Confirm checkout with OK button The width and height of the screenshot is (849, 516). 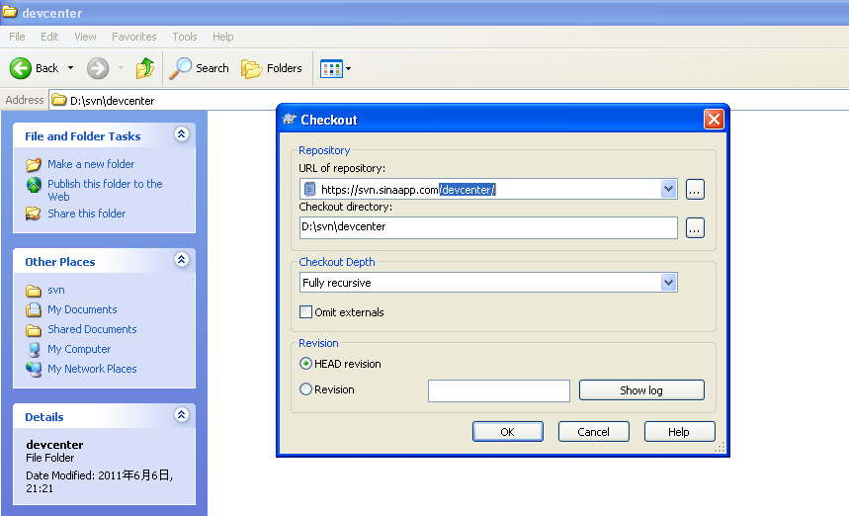pos(507,431)
